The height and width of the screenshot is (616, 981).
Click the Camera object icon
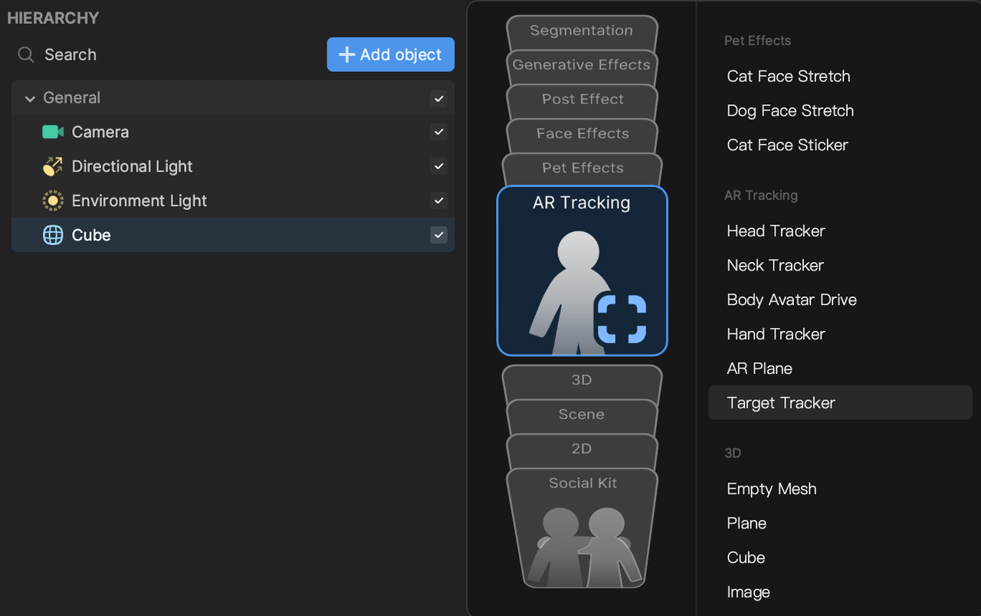click(x=52, y=132)
